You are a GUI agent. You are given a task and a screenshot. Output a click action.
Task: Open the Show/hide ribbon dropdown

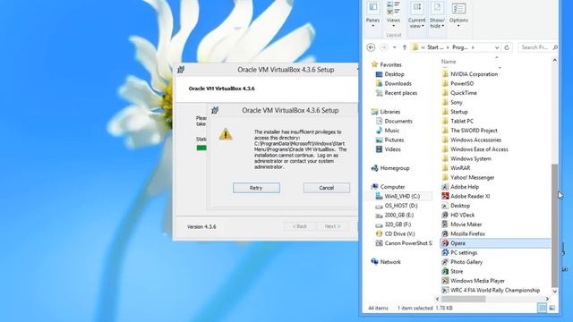437,14
